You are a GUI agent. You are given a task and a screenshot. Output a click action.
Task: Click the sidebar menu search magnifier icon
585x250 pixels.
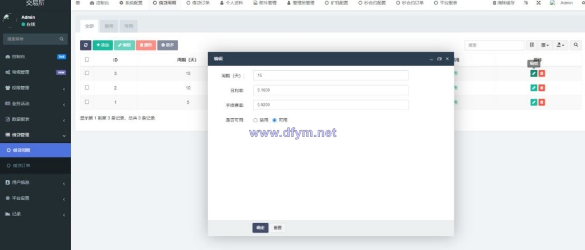(x=62, y=39)
